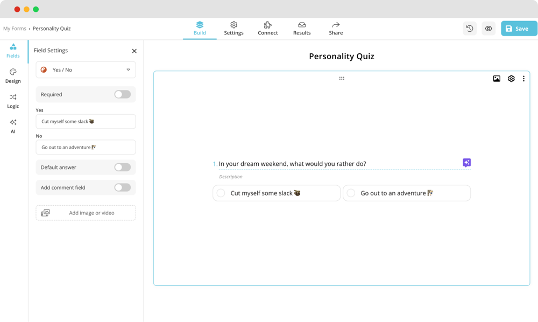The width and height of the screenshot is (538, 322).
Task: Click the image icon on the question card
Action: pyautogui.click(x=496, y=78)
